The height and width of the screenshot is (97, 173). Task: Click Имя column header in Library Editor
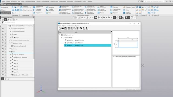click(66, 32)
